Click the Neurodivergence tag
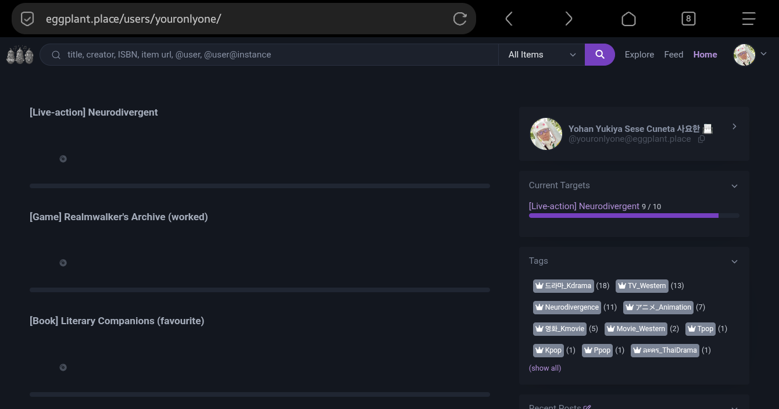Viewport: 779px width, 409px height. pyautogui.click(x=567, y=307)
